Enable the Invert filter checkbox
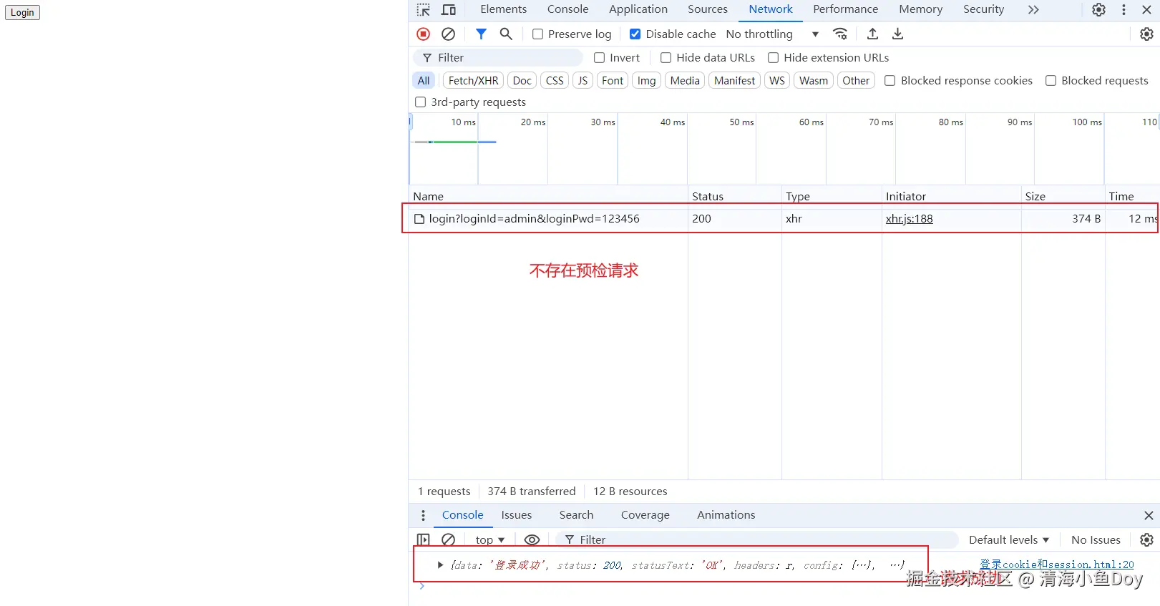The height and width of the screenshot is (606, 1160). (600, 57)
